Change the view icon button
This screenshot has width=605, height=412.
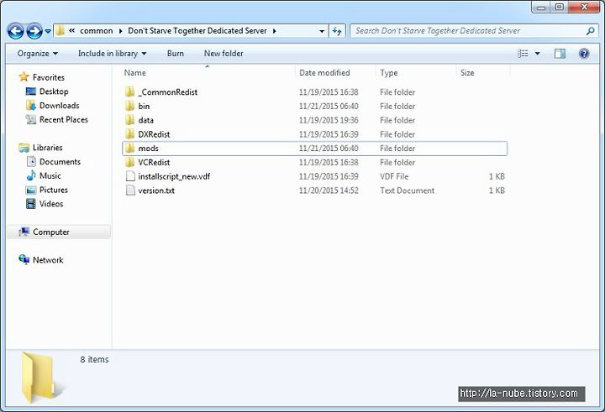(523, 53)
